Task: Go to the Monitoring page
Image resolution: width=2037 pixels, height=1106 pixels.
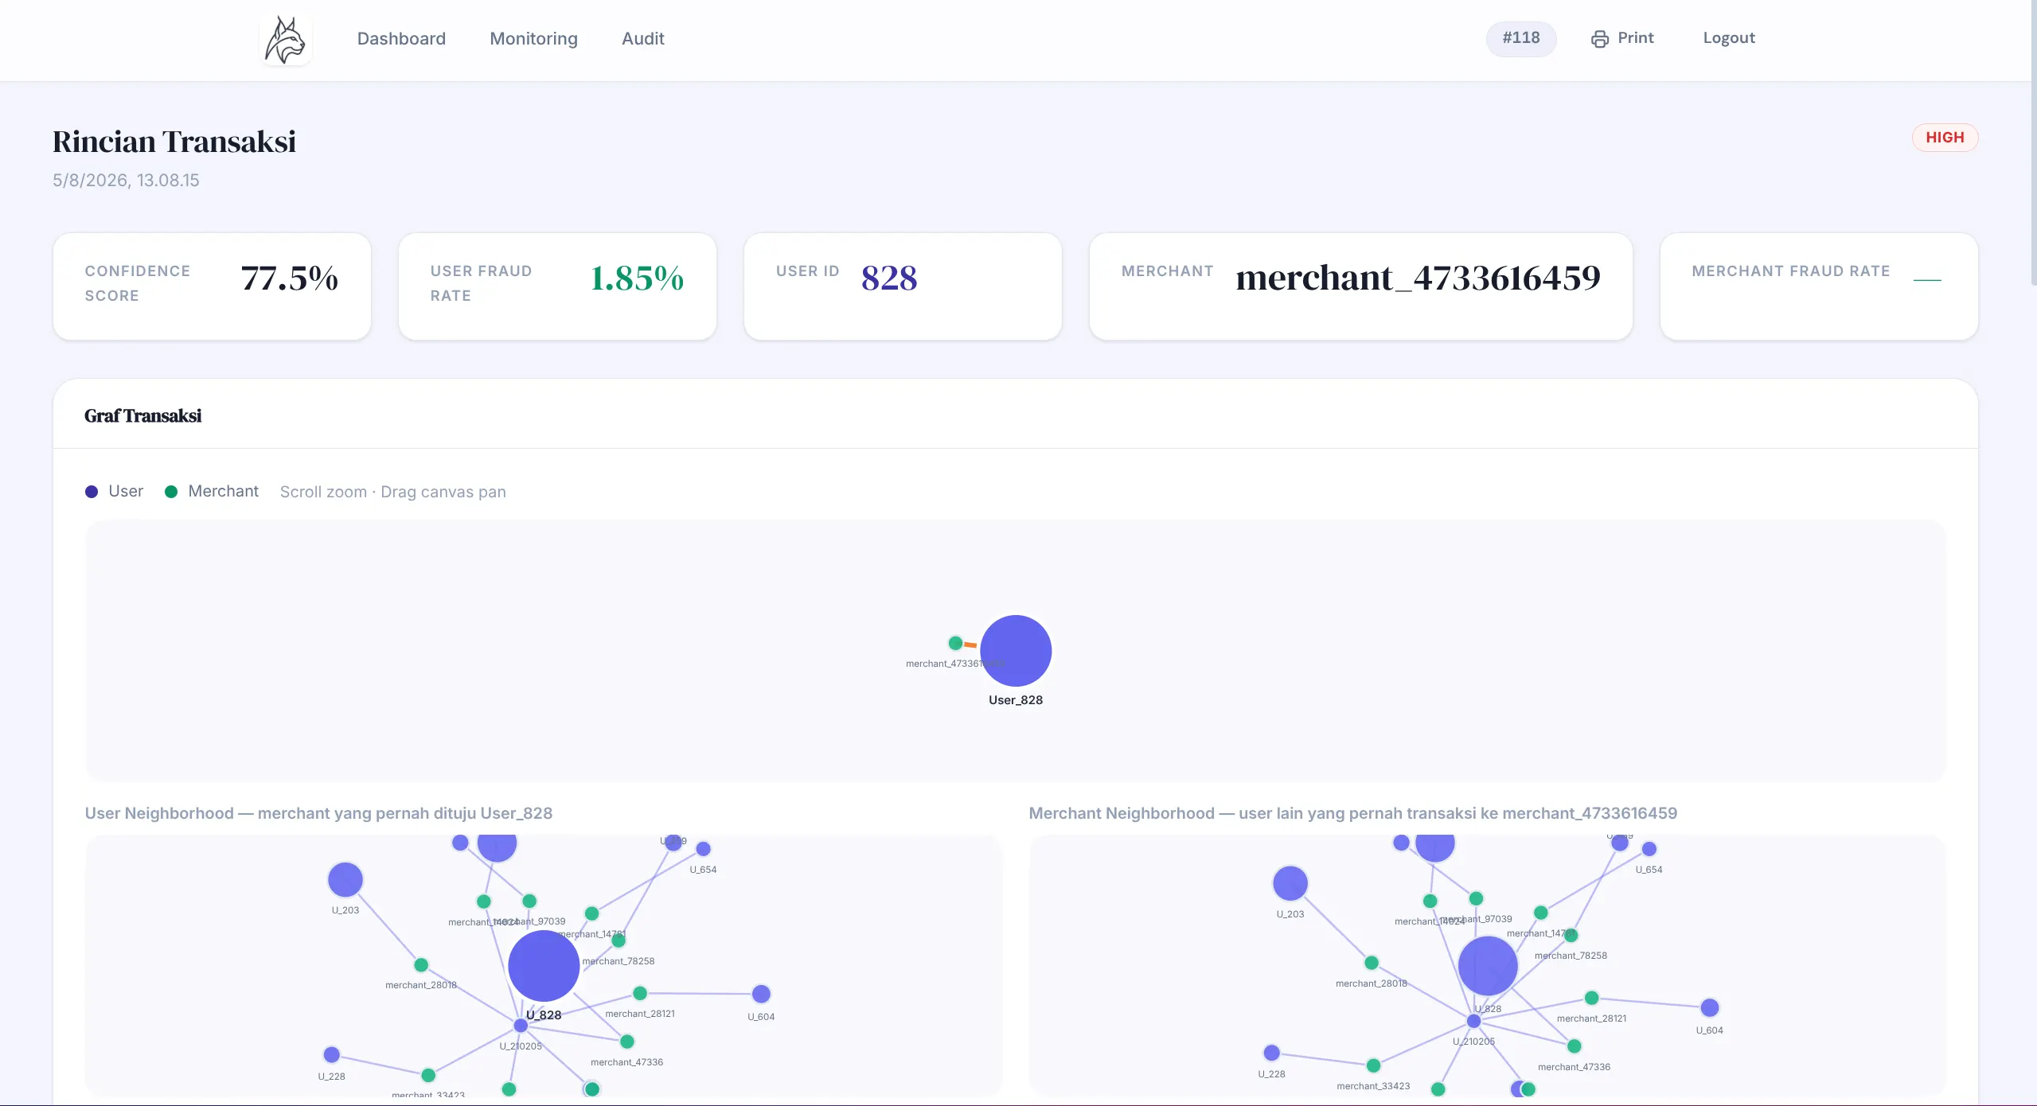Action: point(533,39)
